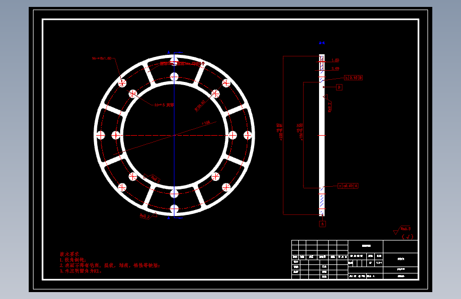Click the blue vertical section cutting line
461x299 pixels.
pos(174,135)
